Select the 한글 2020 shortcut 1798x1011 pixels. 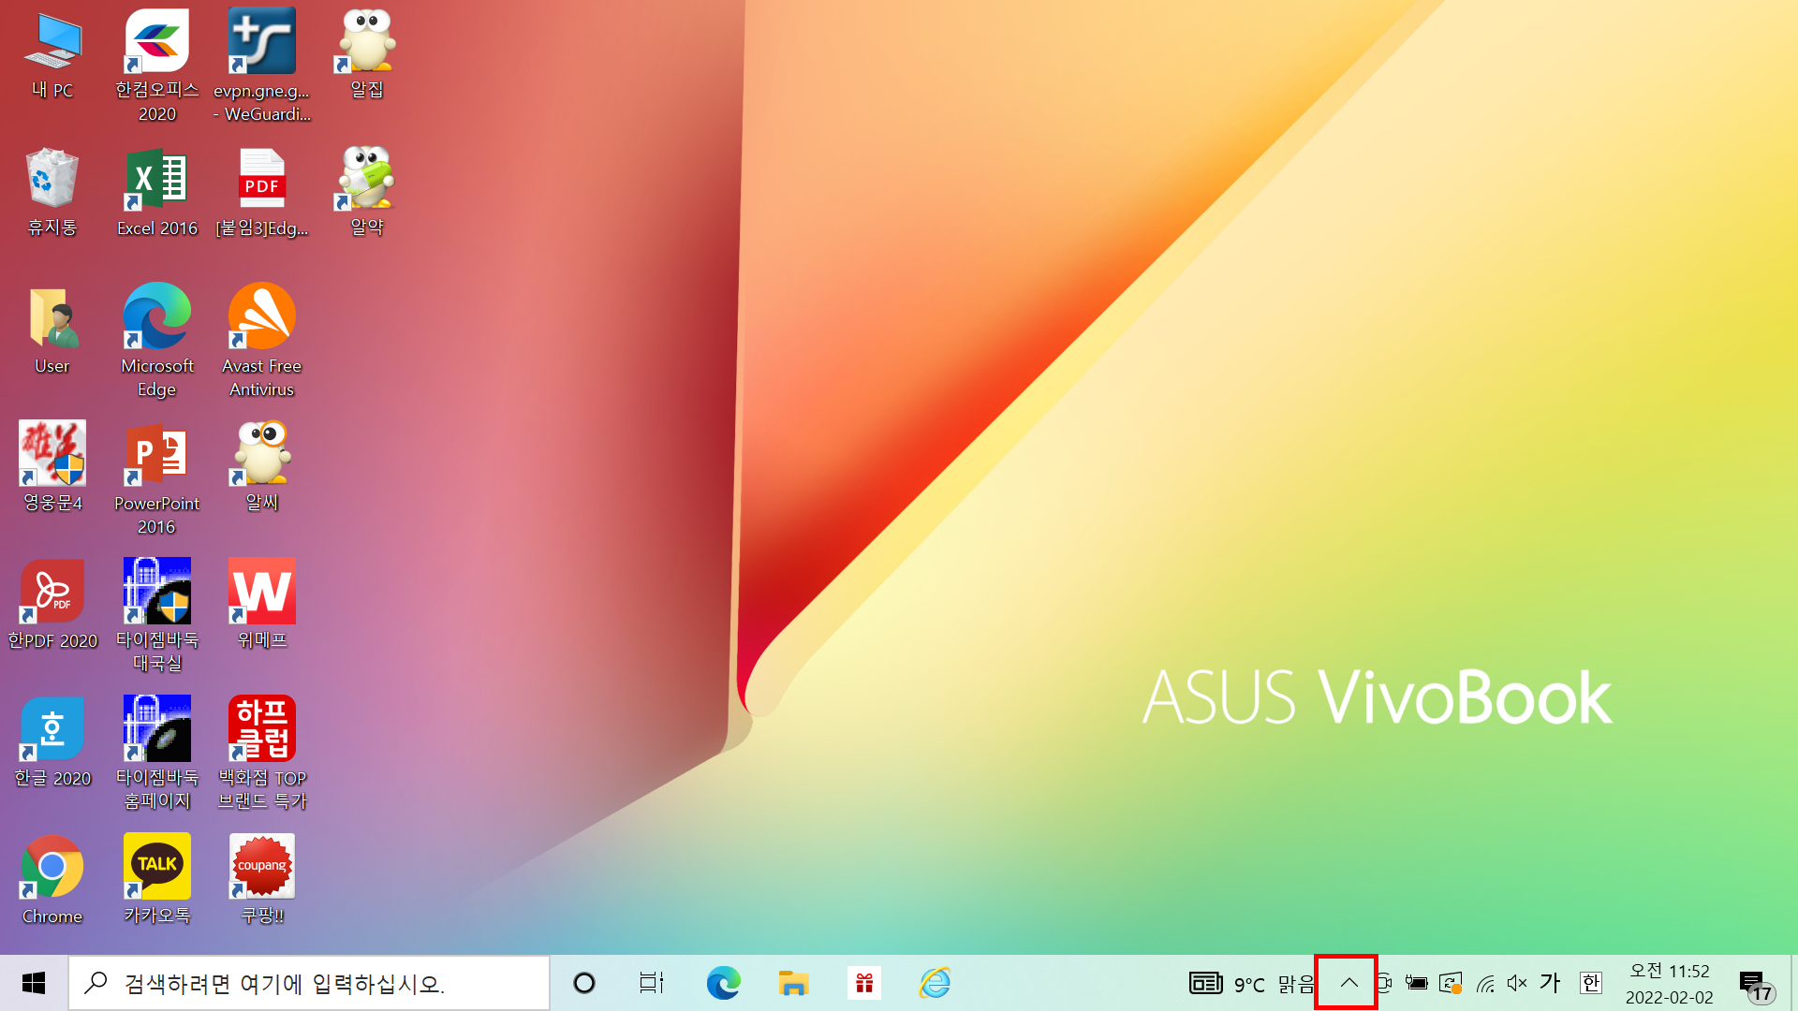(52, 742)
